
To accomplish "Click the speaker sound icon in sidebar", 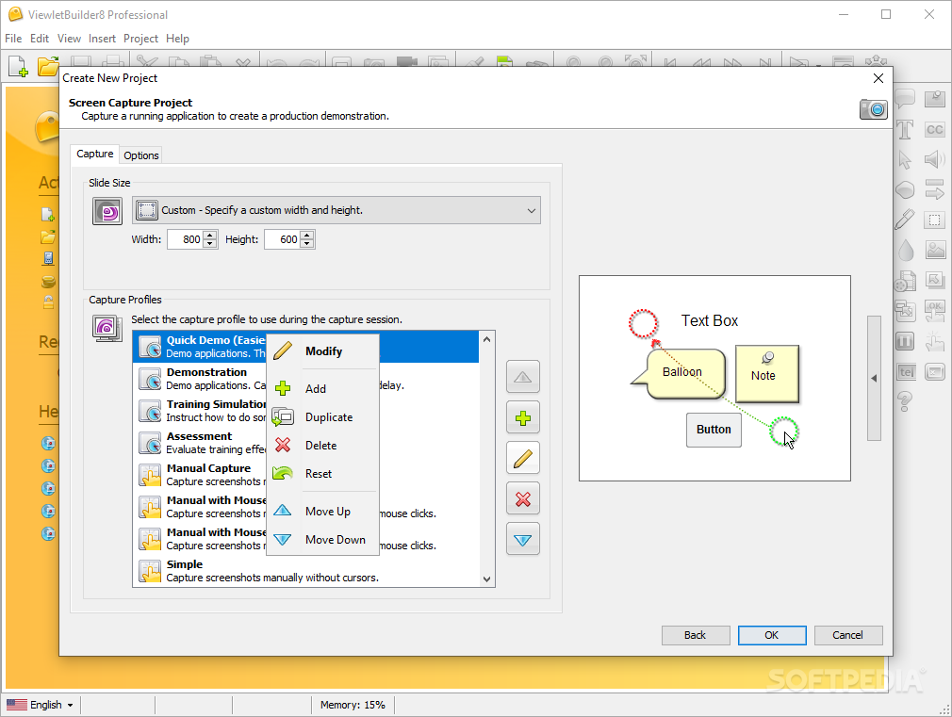I will click(935, 159).
